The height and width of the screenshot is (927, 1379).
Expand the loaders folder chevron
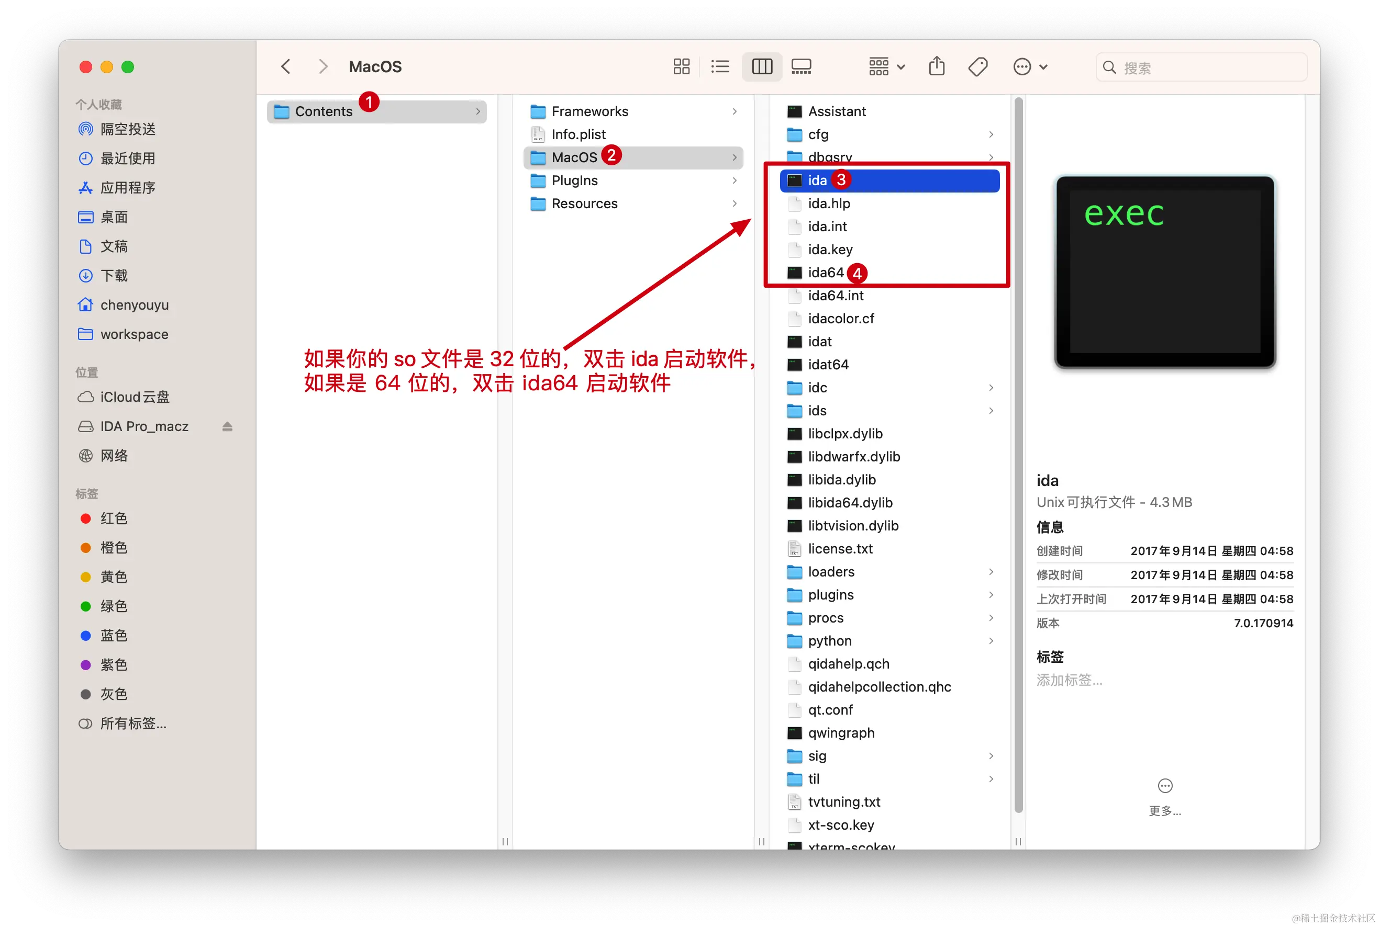[991, 572]
